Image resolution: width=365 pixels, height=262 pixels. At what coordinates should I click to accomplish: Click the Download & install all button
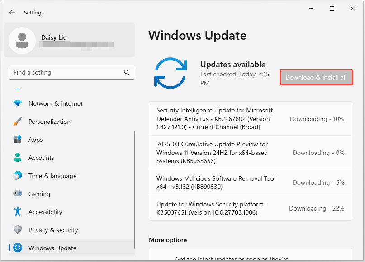[316, 77]
